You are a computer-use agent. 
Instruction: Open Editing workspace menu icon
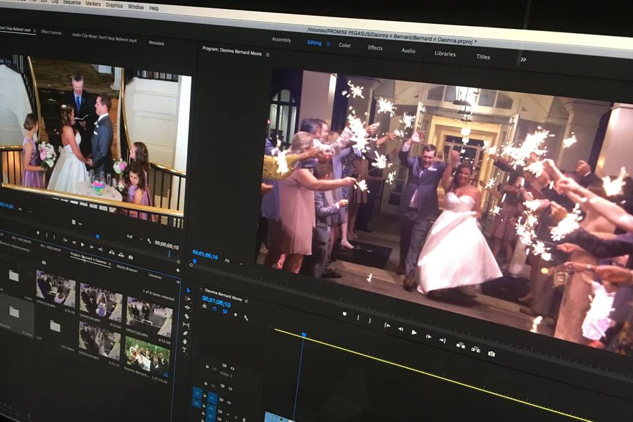click(x=328, y=44)
